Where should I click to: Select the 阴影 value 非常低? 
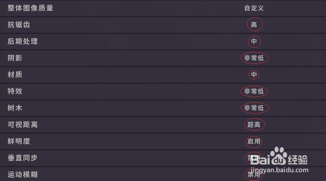[x=254, y=58]
